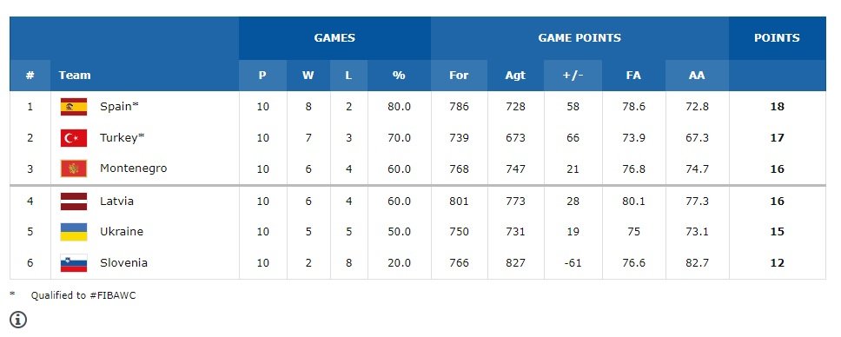841x337 pixels.
Task: Click the Latvia flag icon
Action: (74, 202)
